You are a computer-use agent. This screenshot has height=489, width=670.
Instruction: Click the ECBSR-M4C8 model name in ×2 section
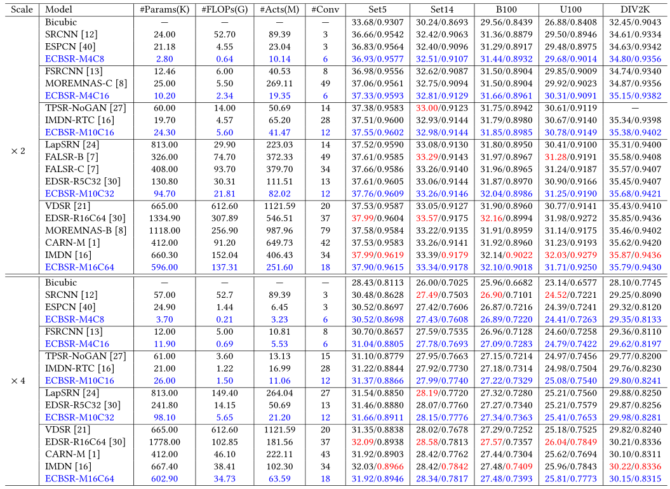[75, 59]
